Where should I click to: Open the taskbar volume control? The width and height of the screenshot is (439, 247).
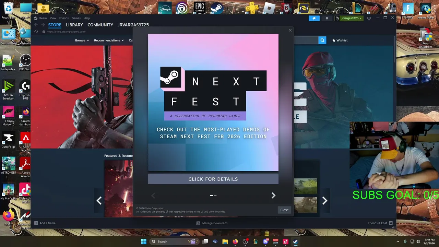418,242
